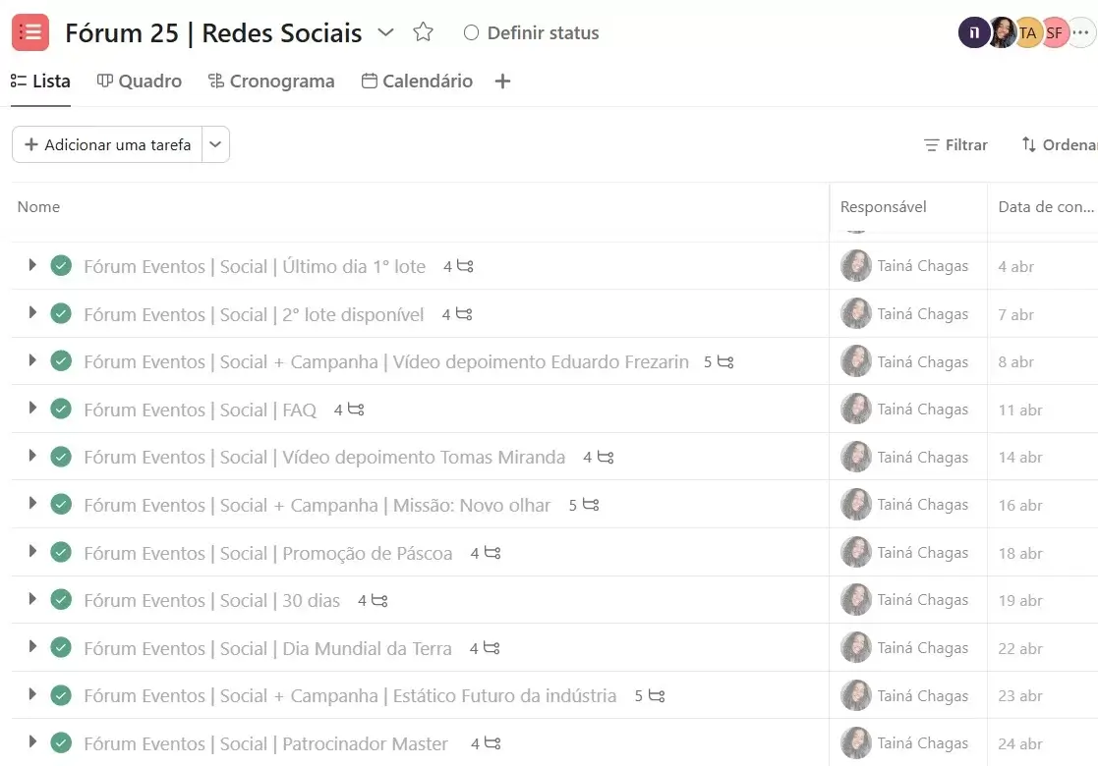Click the plus icon to add view tab
This screenshot has width=1098, height=766.
click(x=502, y=82)
